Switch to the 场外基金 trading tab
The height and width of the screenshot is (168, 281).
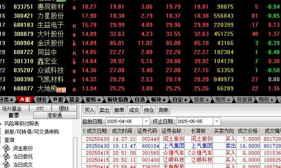[14, 109]
